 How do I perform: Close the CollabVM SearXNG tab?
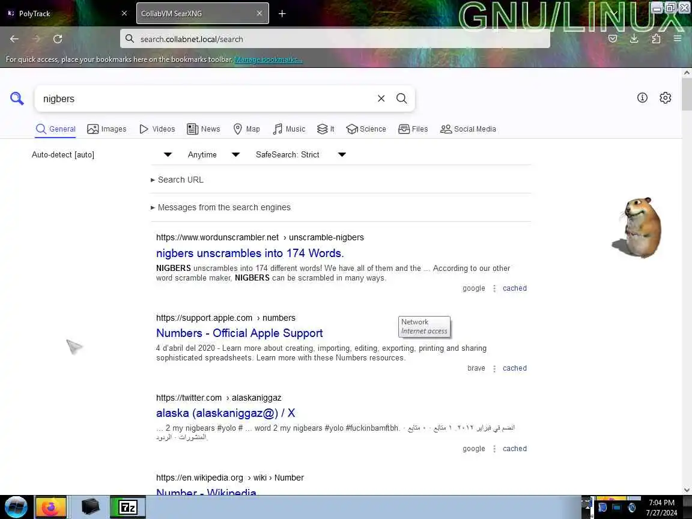click(x=259, y=13)
